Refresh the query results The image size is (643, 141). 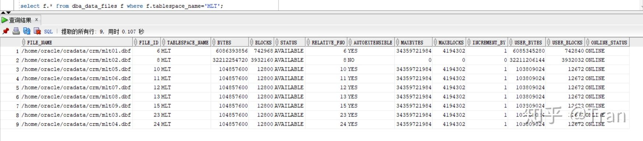pos(27,31)
